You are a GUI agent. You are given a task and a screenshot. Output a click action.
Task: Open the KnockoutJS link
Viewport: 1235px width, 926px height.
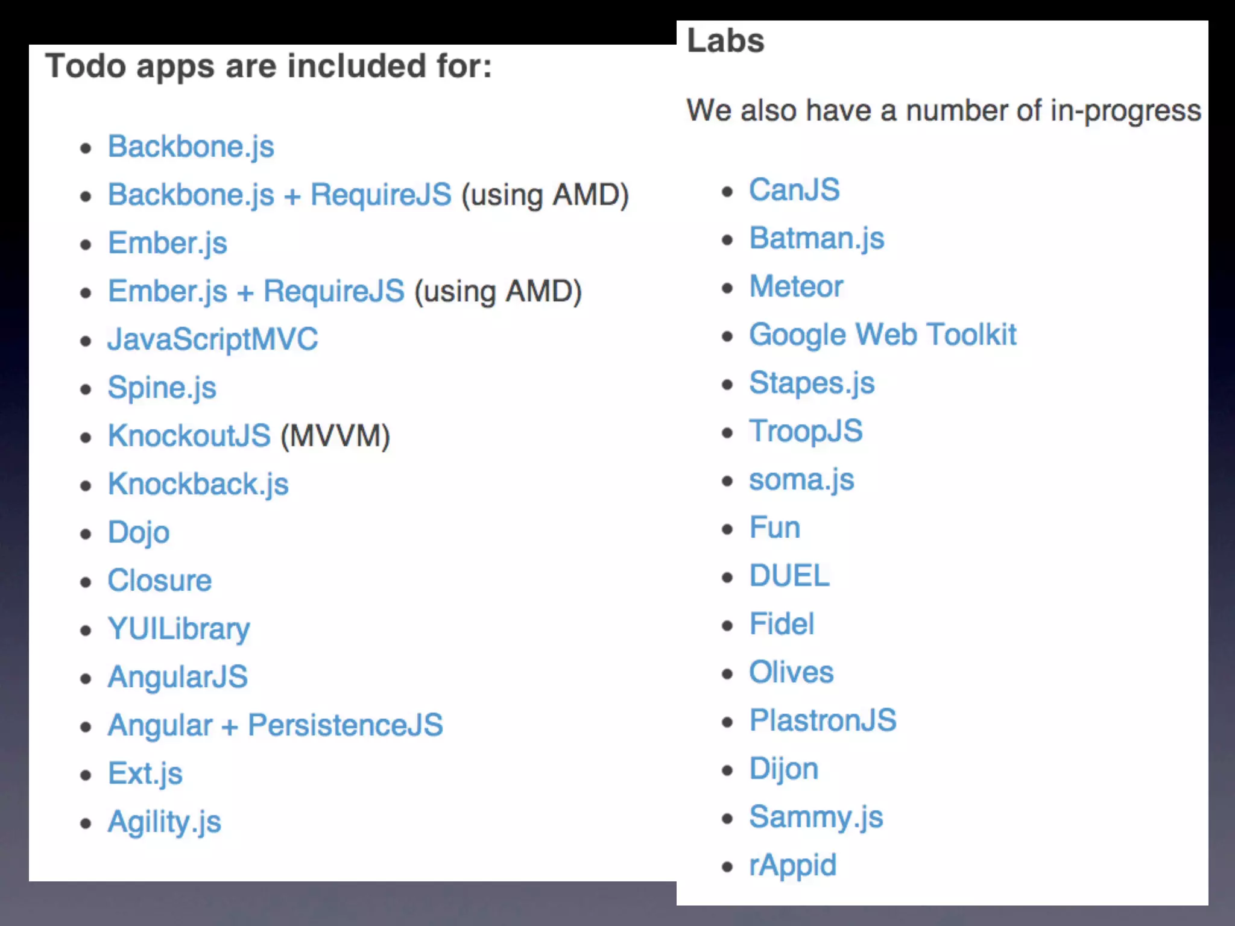(189, 436)
